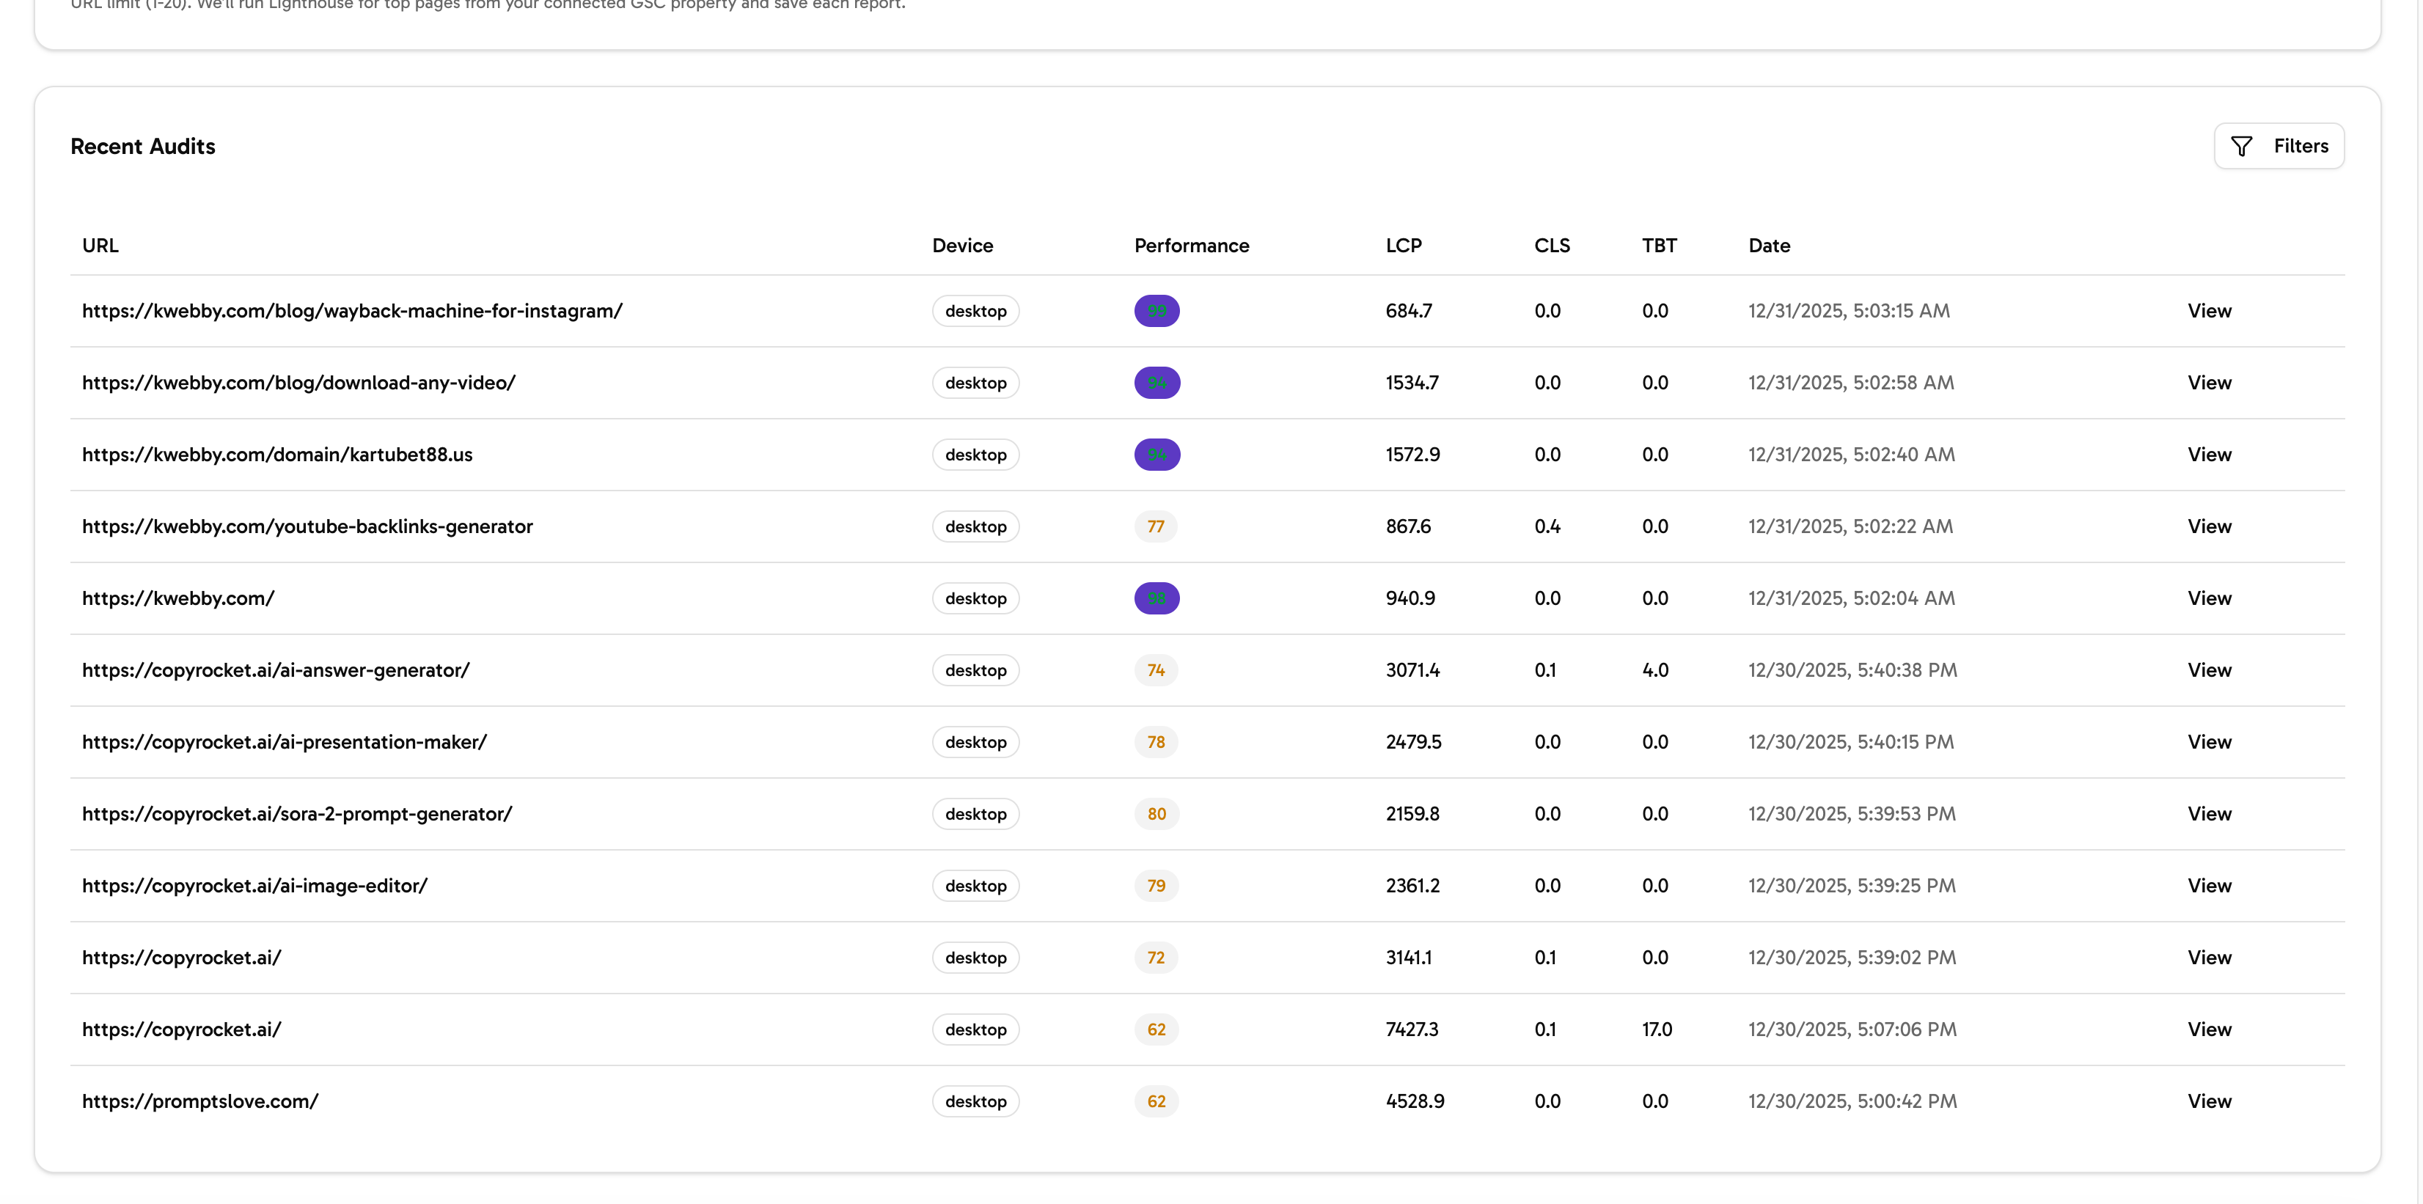Image resolution: width=2423 pixels, height=1204 pixels.
Task: Open the Filters panel via the funnel icon
Action: tap(2279, 146)
